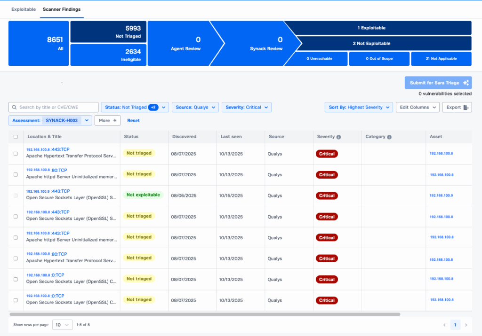Toggle the select-all checkbox in table header
482x336 pixels.
(x=16, y=137)
